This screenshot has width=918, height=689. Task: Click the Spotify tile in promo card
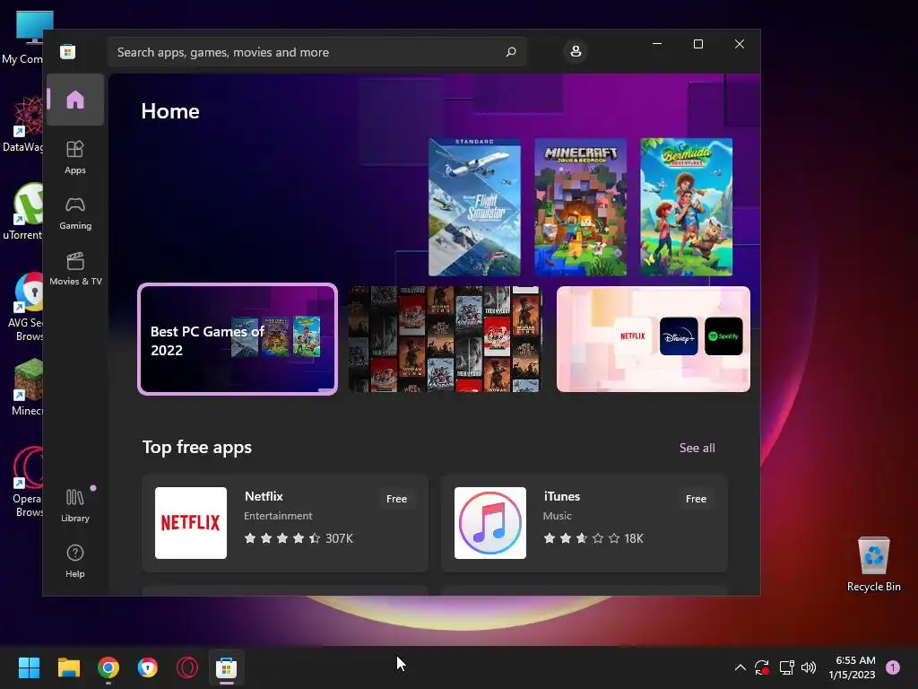(x=723, y=336)
